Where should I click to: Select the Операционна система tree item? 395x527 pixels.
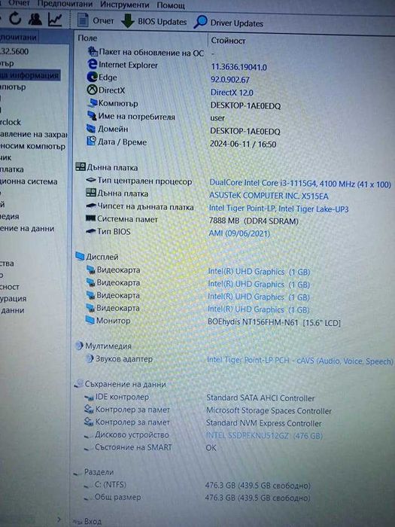pyautogui.click(x=29, y=181)
